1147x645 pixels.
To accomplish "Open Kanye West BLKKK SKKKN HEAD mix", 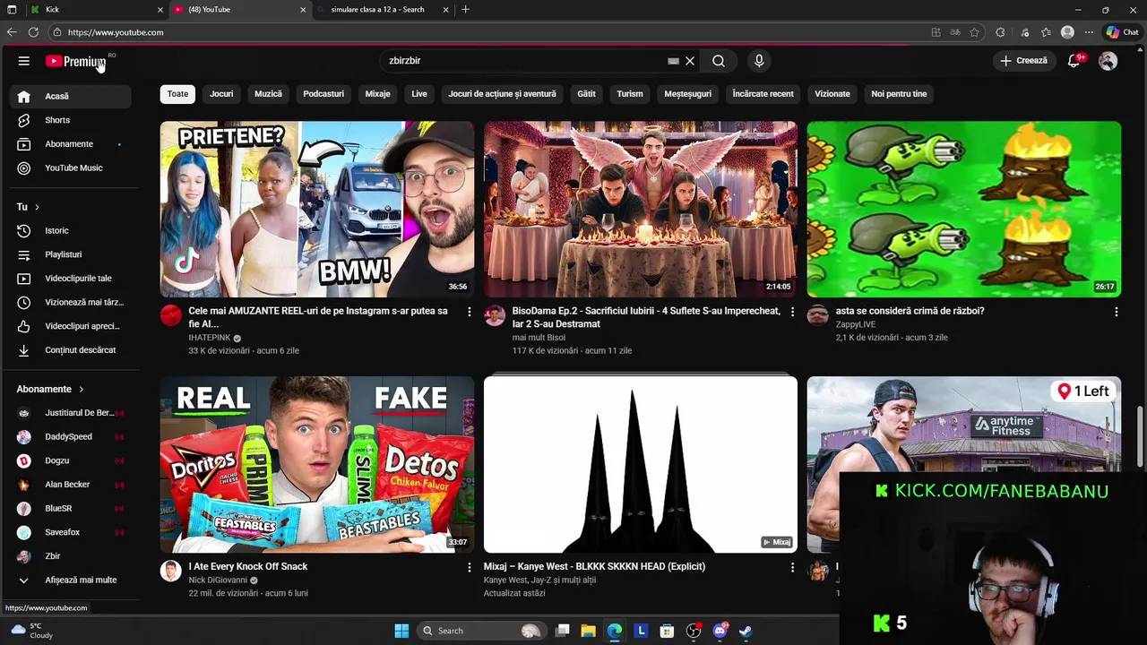I will pos(640,464).
